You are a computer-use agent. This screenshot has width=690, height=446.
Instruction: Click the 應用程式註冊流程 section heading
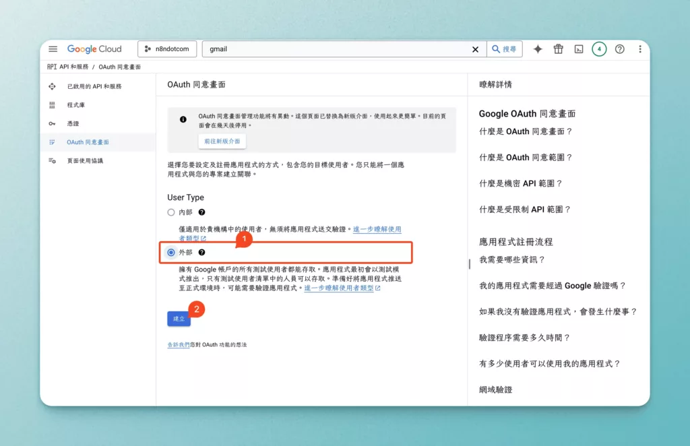(x=515, y=242)
